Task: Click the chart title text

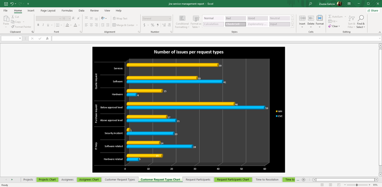Action: point(189,52)
